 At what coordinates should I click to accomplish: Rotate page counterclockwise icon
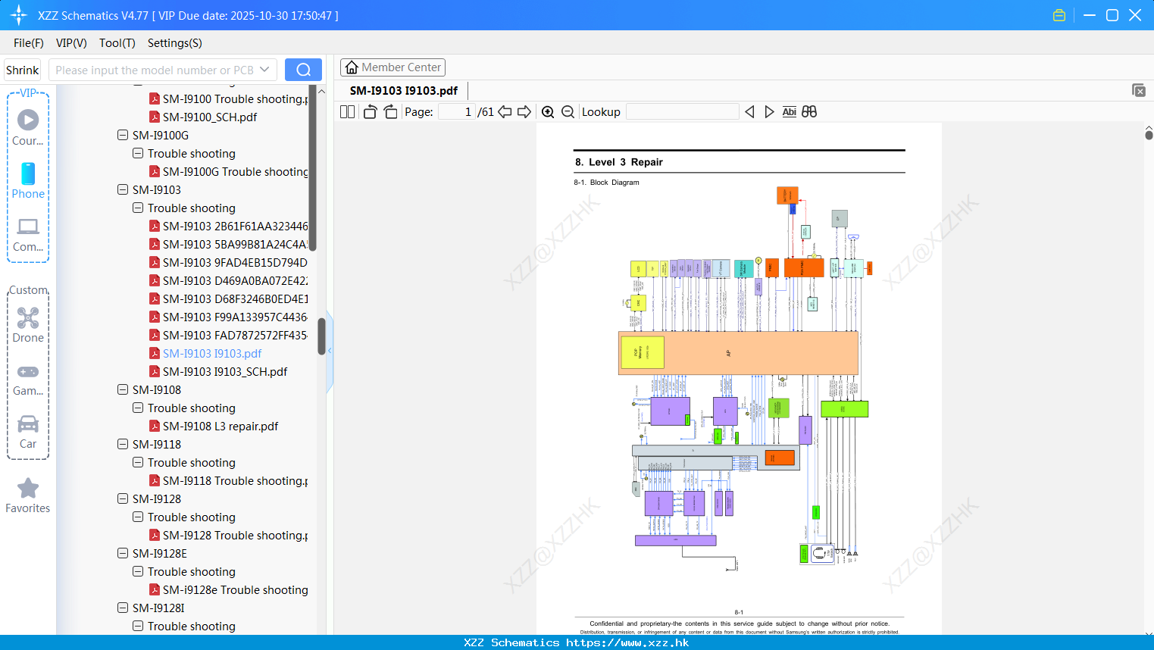(370, 112)
